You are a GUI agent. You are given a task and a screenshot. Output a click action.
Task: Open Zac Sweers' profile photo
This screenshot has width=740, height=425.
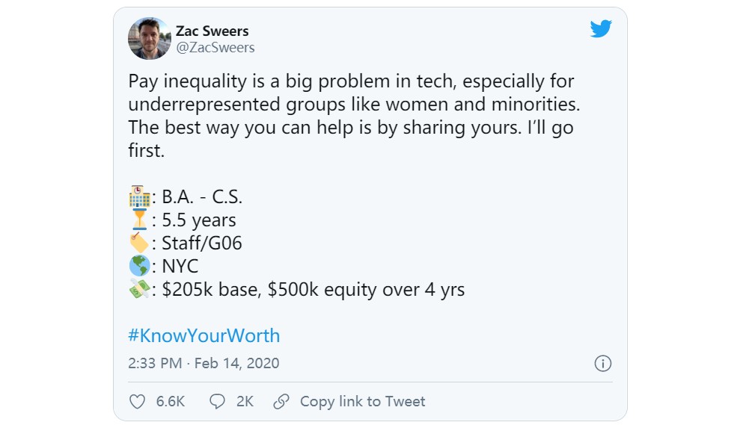click(150, 39)
